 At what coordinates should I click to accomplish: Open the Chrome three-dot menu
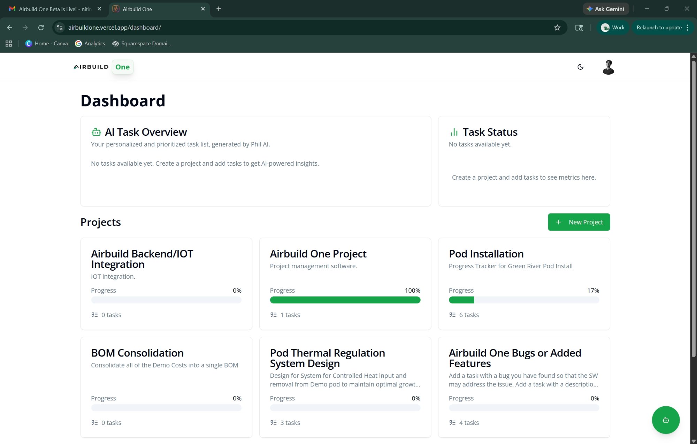tap(687, 27)
